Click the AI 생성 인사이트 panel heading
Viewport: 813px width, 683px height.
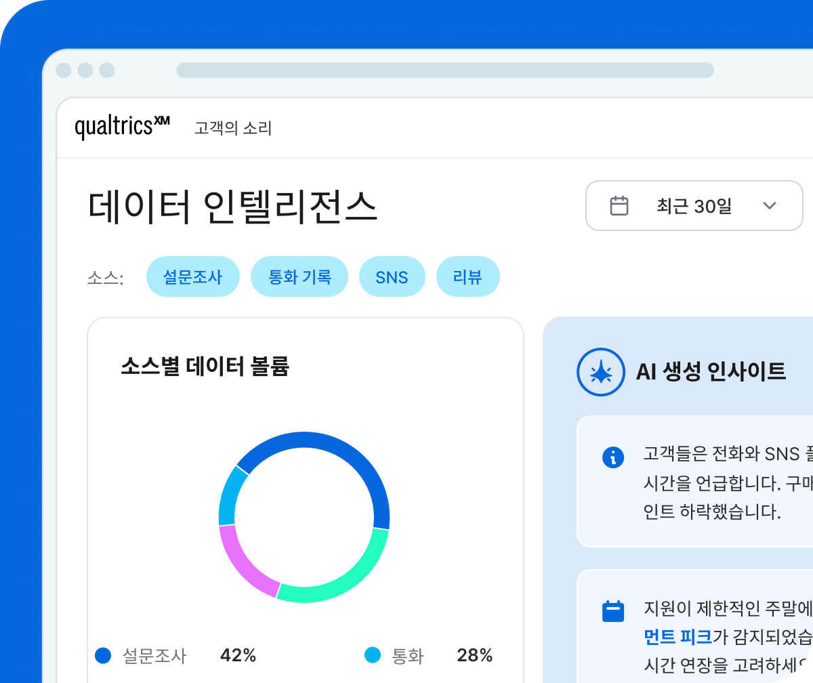click(x=711, y=371)
